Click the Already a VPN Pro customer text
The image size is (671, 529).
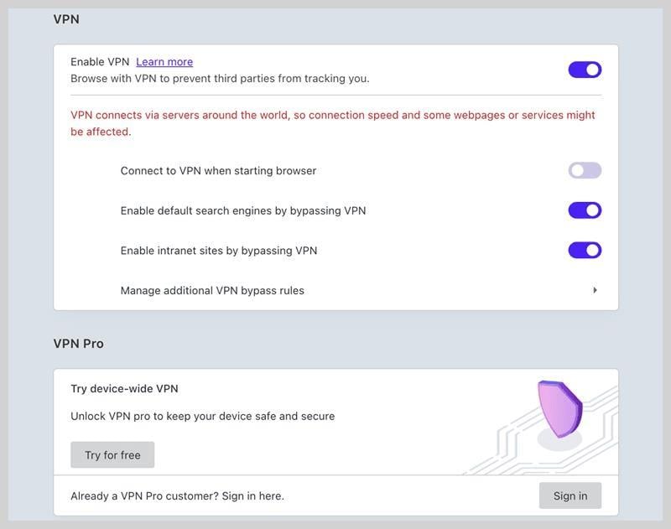(177, 496)
